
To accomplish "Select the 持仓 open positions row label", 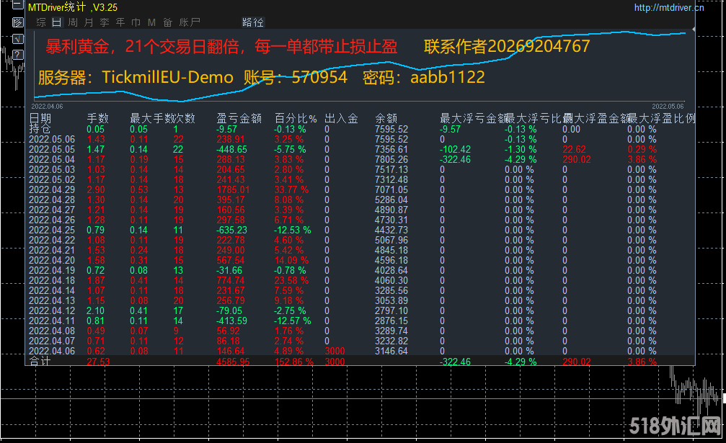I will [40, 128].
